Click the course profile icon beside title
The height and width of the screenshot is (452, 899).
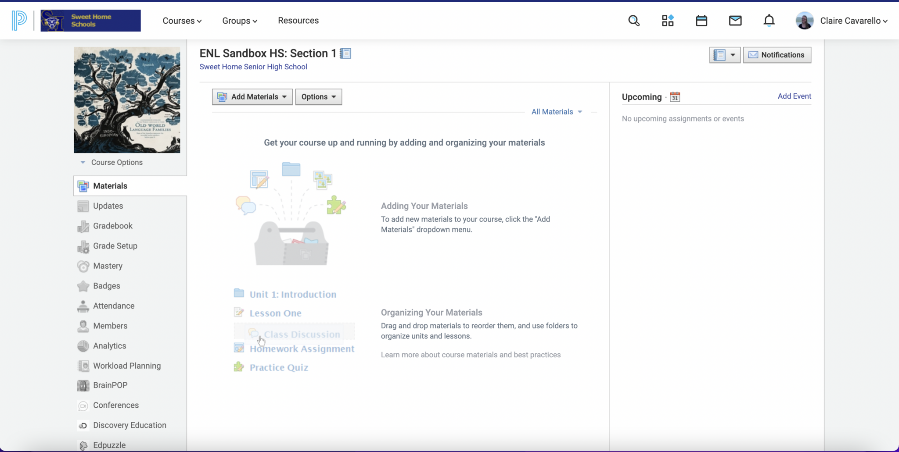(x=346, y=53)
